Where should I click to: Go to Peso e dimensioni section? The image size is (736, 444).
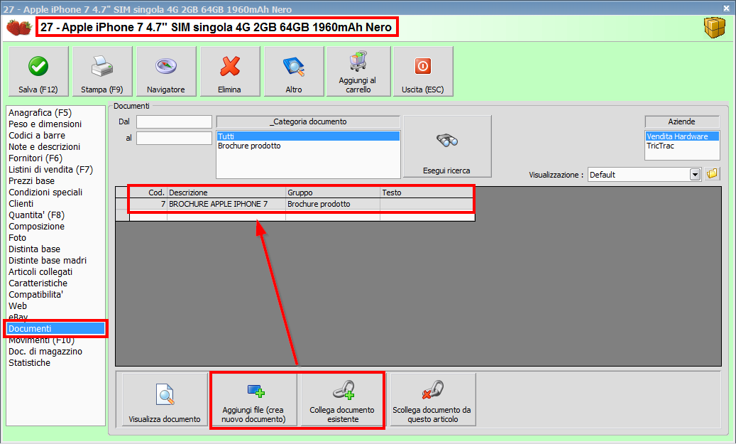click(45, 124)
